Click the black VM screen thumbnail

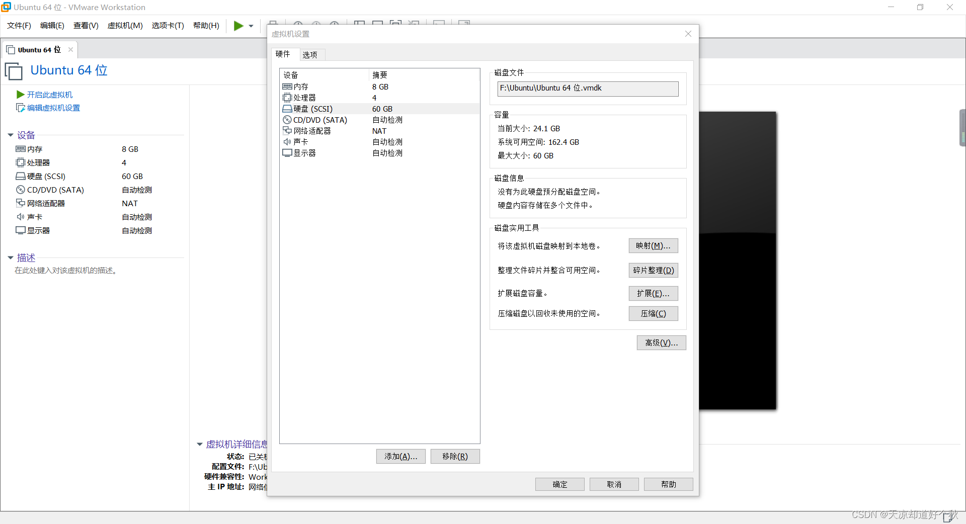point(738,260)
